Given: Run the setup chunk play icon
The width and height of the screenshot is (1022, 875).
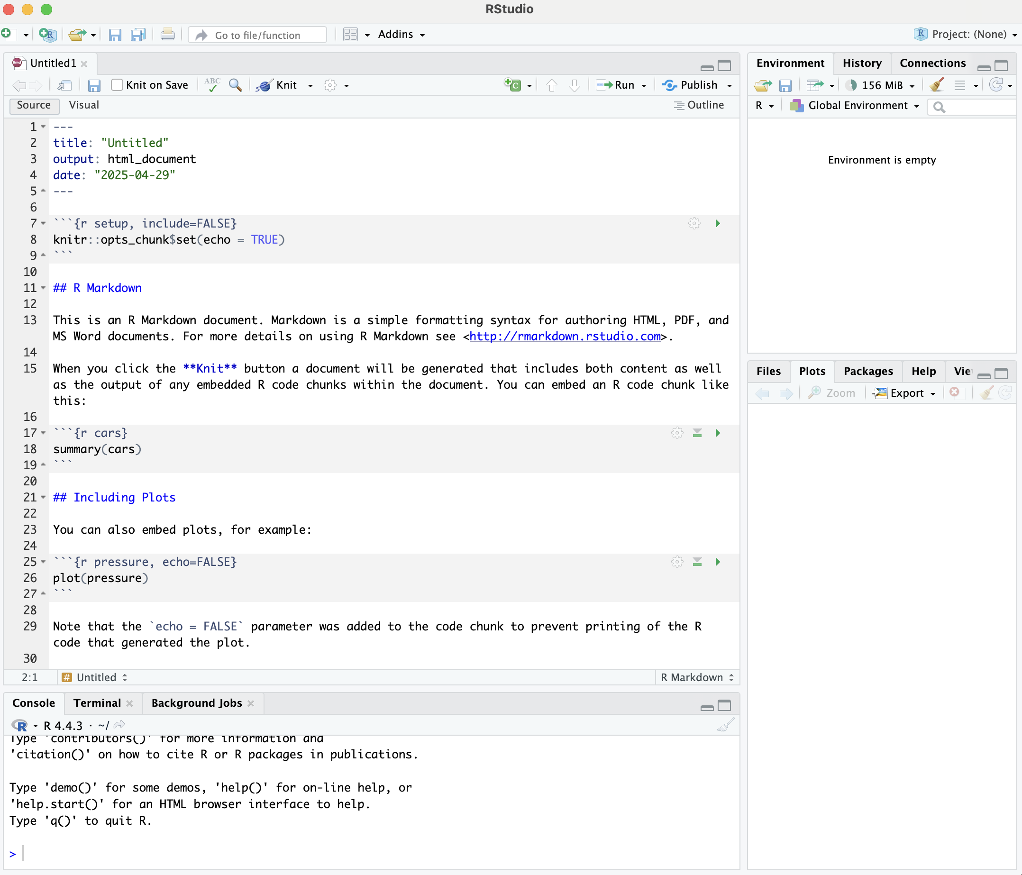Looking at the screenshot, I should click(x=718, y=223).
